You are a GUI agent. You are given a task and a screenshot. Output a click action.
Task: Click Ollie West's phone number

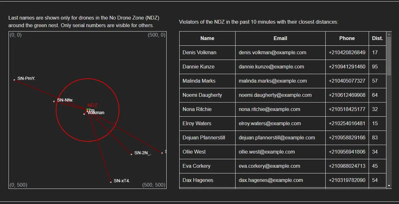click(x=347, y=152)
